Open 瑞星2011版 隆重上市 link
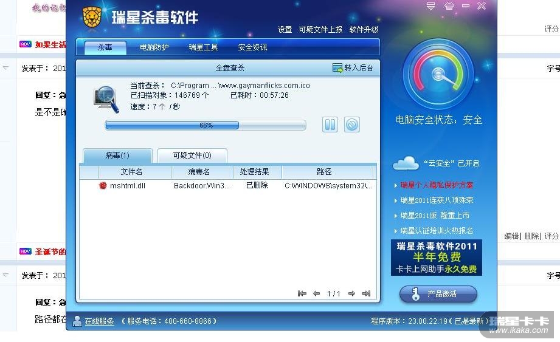Screen dimensions: 560x342 (x=435, y=216)
